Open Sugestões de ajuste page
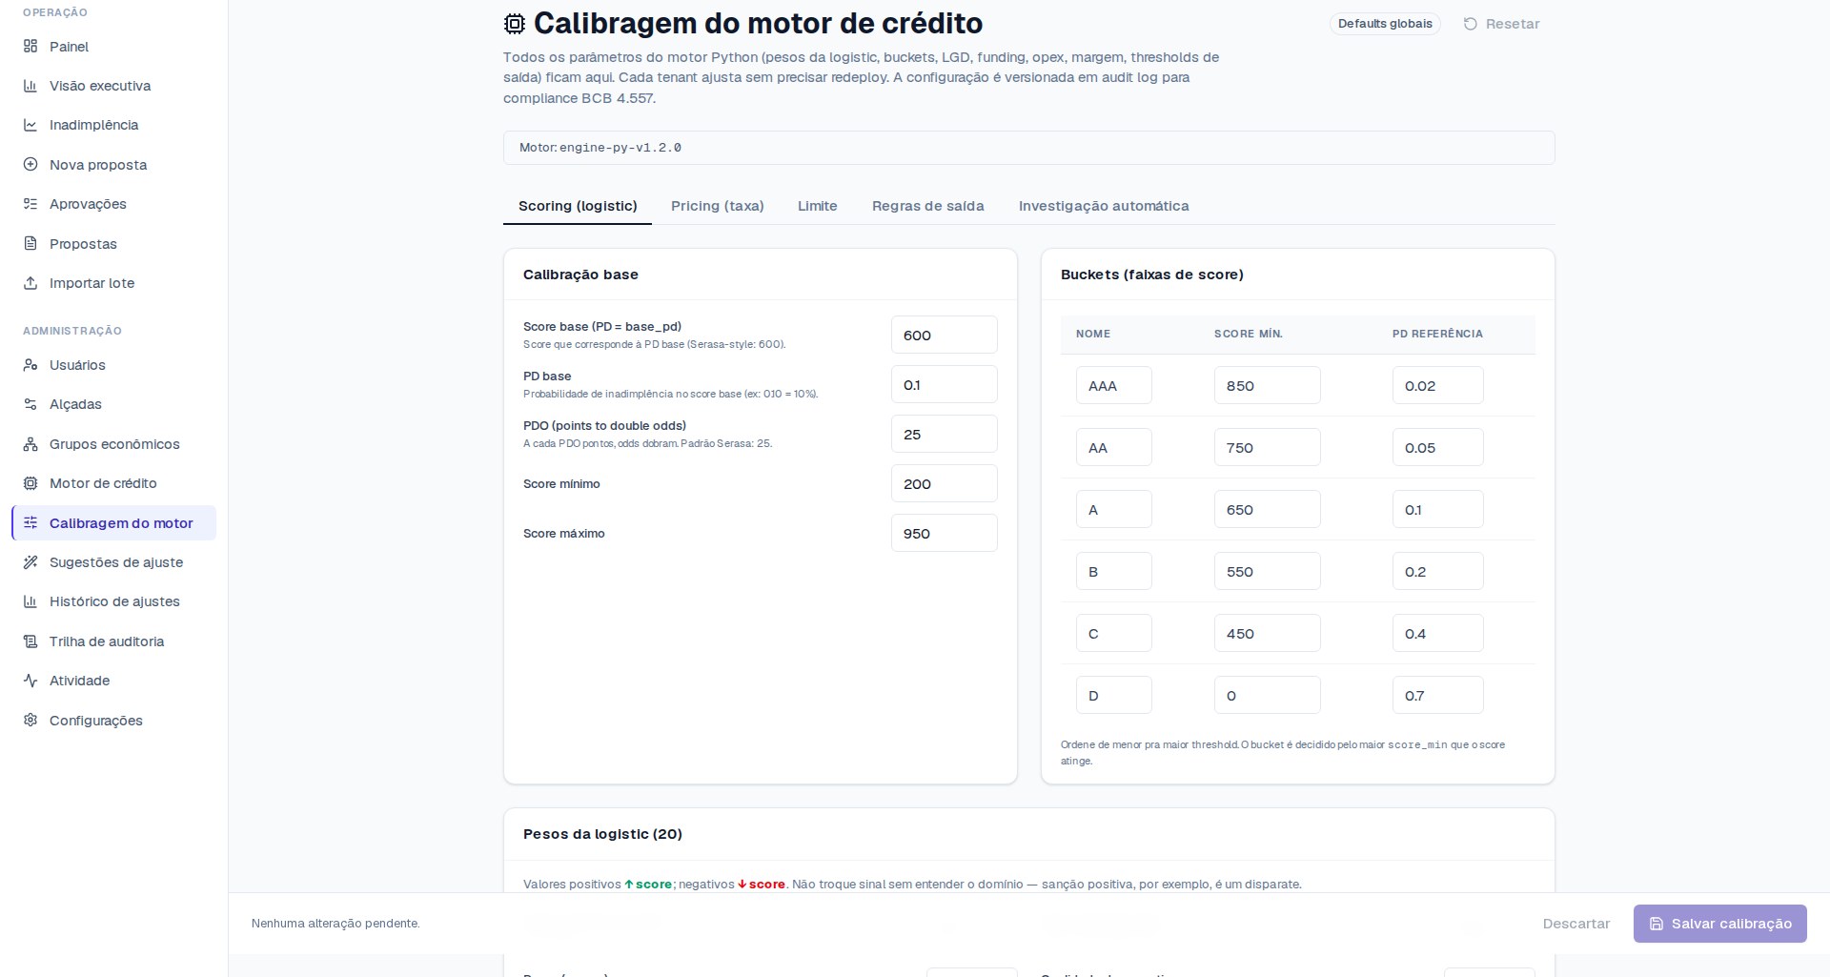 (x=116, y=562)
